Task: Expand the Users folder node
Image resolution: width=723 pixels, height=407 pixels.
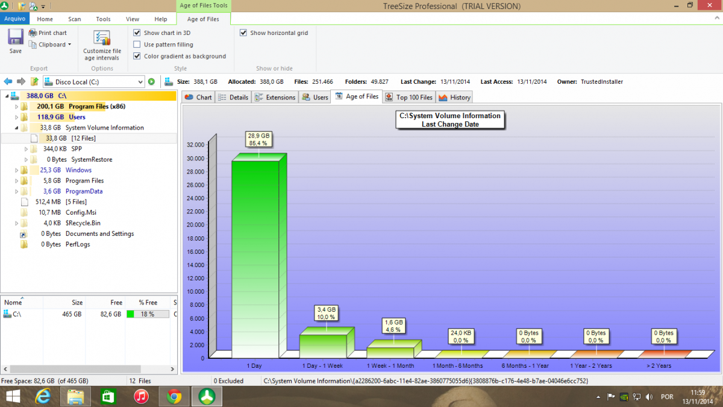Action: click(x=17, y=117)
